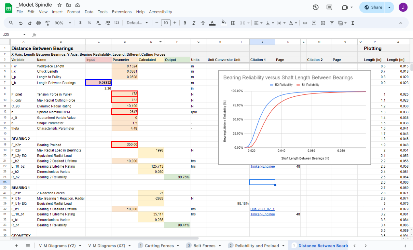The height and width of the screenshot is (250, 413).
Task: Toggle strikethrough formatting
Action: click(203, 23)
